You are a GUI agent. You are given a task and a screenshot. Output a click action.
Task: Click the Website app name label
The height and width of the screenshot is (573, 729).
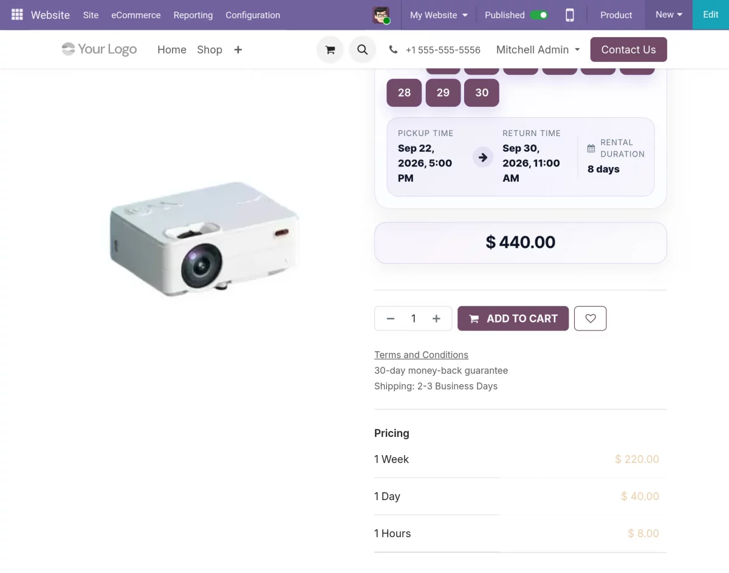coord(50,15)
